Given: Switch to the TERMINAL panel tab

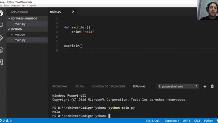Looking at the screenshot, I should click(x=139, y=86).
